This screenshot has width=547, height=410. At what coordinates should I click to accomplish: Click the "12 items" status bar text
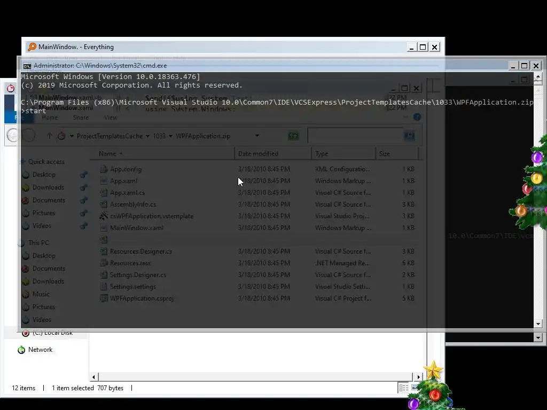[x=24, y=388]
